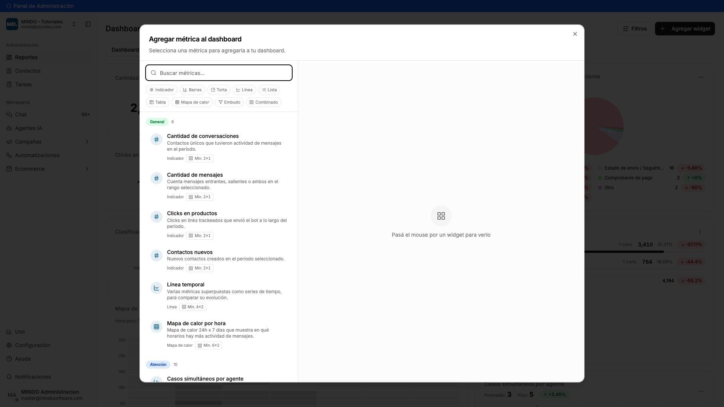
Task: Filter metrics by Mapa de calor type
Action: 192,102
